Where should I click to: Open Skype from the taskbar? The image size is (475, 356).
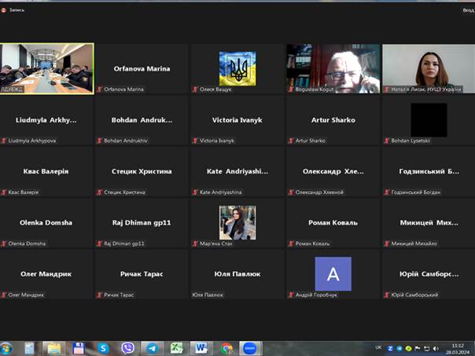[104, 347]
